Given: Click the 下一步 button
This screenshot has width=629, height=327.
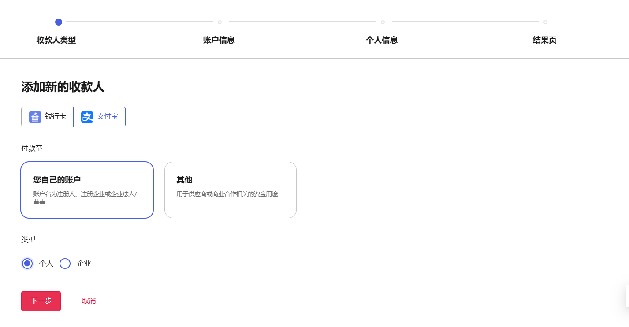Looking at the screenshot, I should pos(41,301).
